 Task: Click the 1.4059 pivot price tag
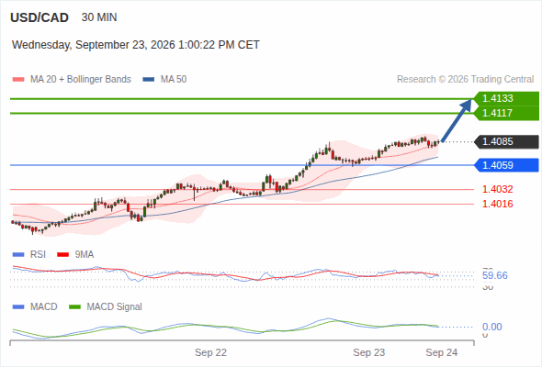point(506,165)
